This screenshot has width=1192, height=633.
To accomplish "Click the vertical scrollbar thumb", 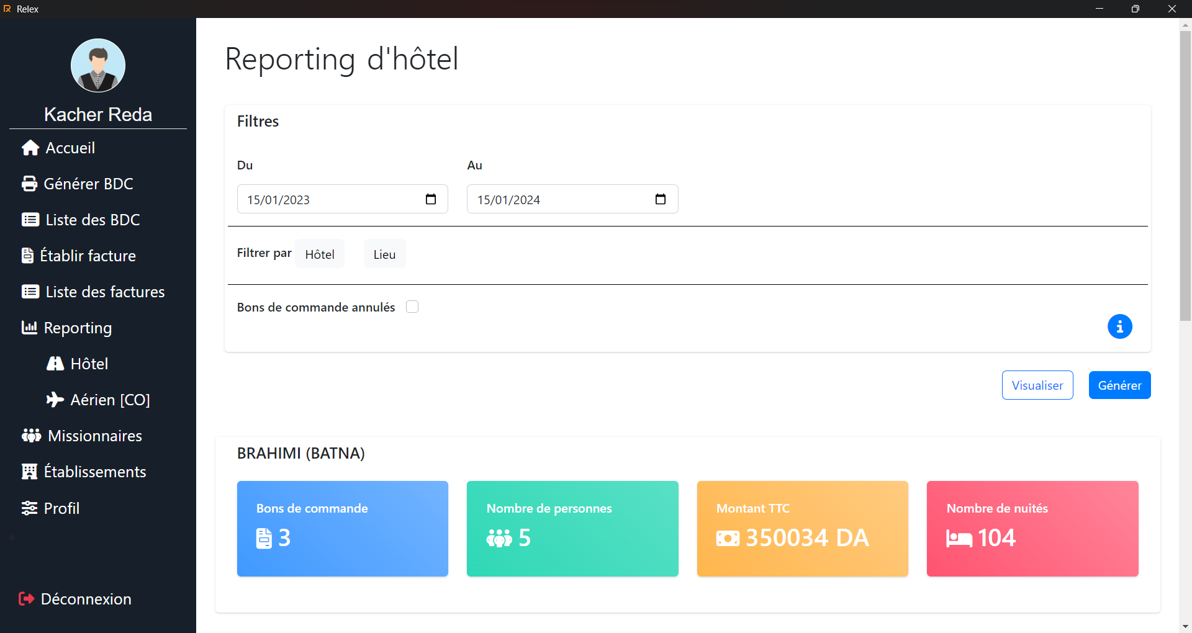I will (1185, 176).
